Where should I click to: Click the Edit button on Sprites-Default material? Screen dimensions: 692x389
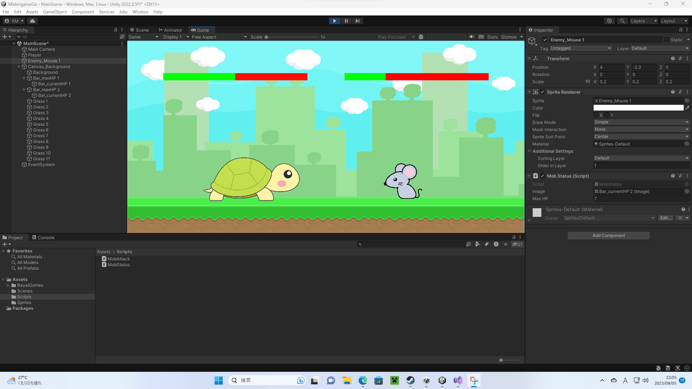click(665, 218)
